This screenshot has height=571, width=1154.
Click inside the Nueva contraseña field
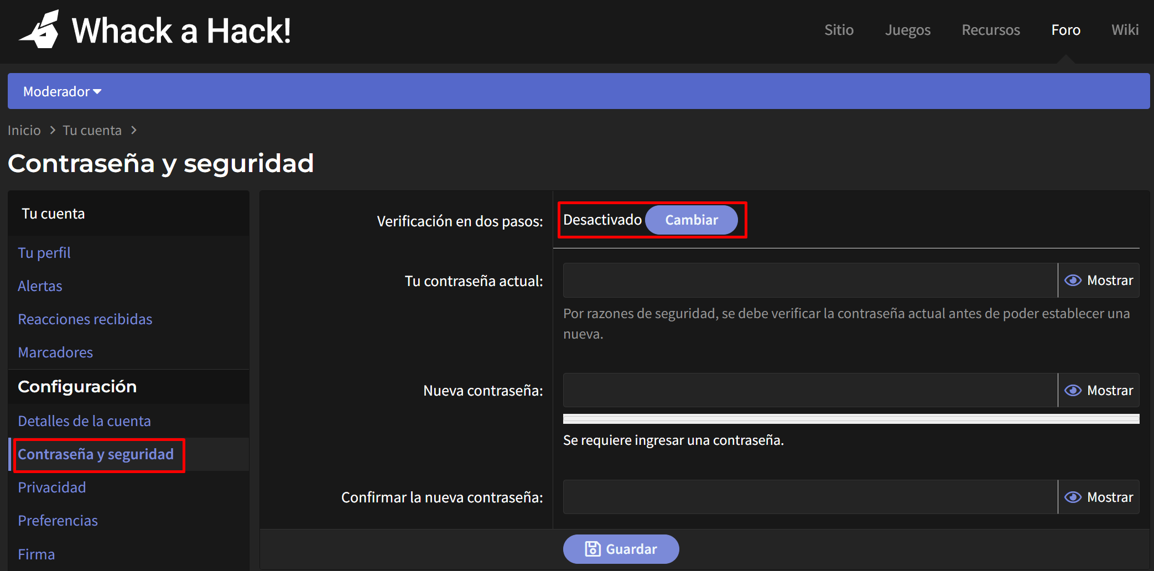pyautogui.click(x=810, y=391)
